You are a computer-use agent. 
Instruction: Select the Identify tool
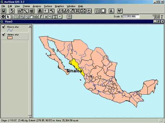coord(3,17)
